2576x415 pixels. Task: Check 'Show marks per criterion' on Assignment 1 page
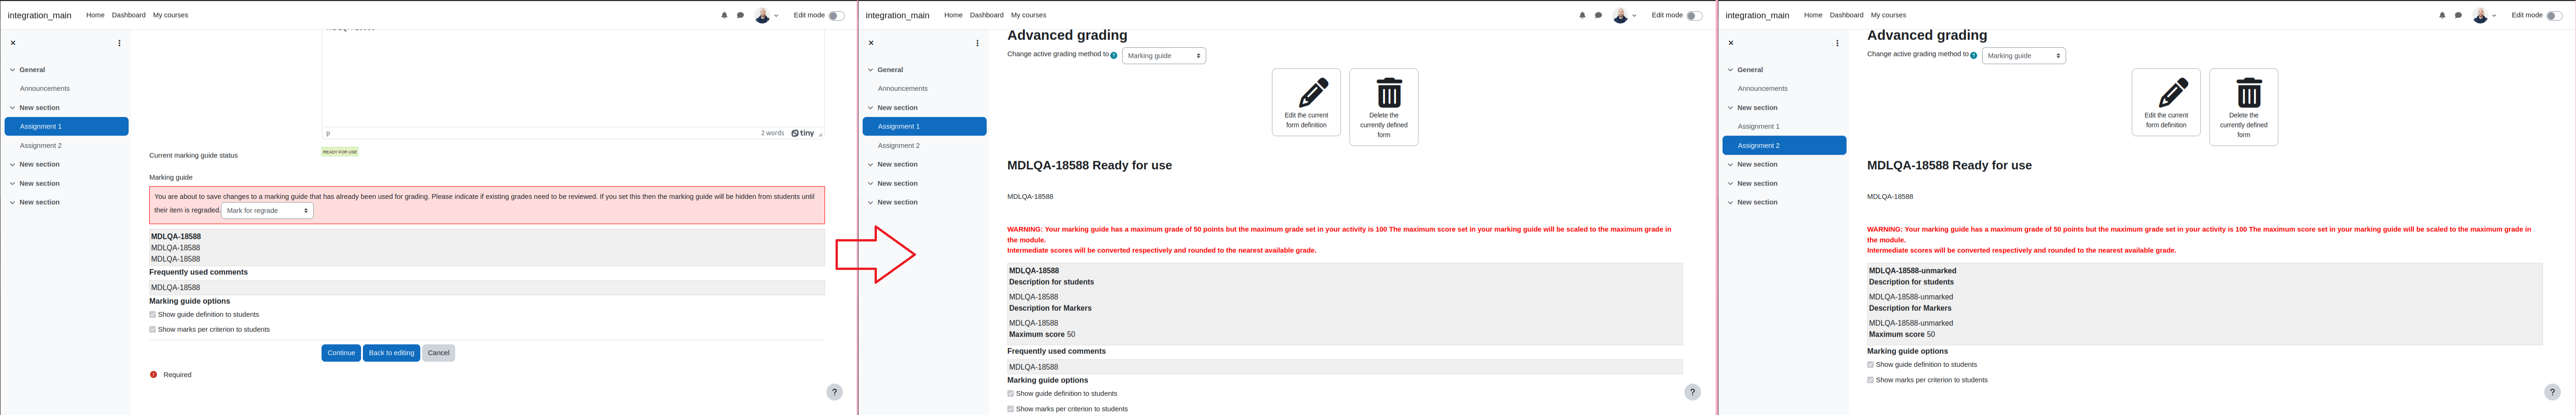click(x=1011, y=409)
